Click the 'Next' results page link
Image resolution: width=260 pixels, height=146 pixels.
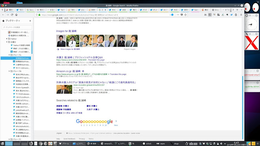coord(116,125)
